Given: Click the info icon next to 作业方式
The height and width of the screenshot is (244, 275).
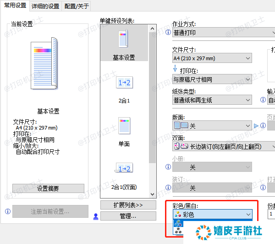Looking at the screenshot, I should tap(168, 32).
